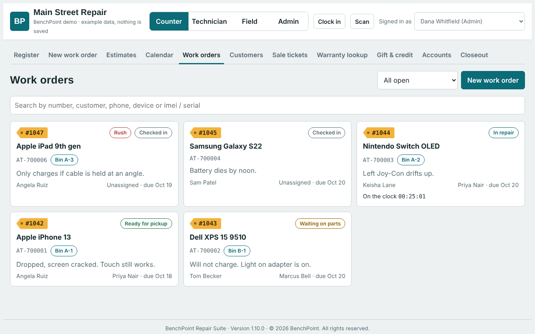Open the New work order tab
The height and width of the screenshot is (334, 535).
[x=73, y=55]
